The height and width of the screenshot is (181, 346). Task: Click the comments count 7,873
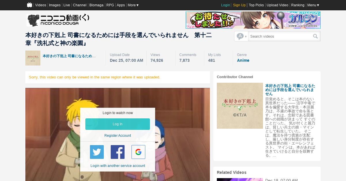[185, 60]
